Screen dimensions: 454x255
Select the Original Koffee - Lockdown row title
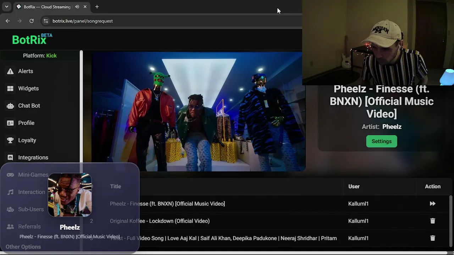(160, 221)
